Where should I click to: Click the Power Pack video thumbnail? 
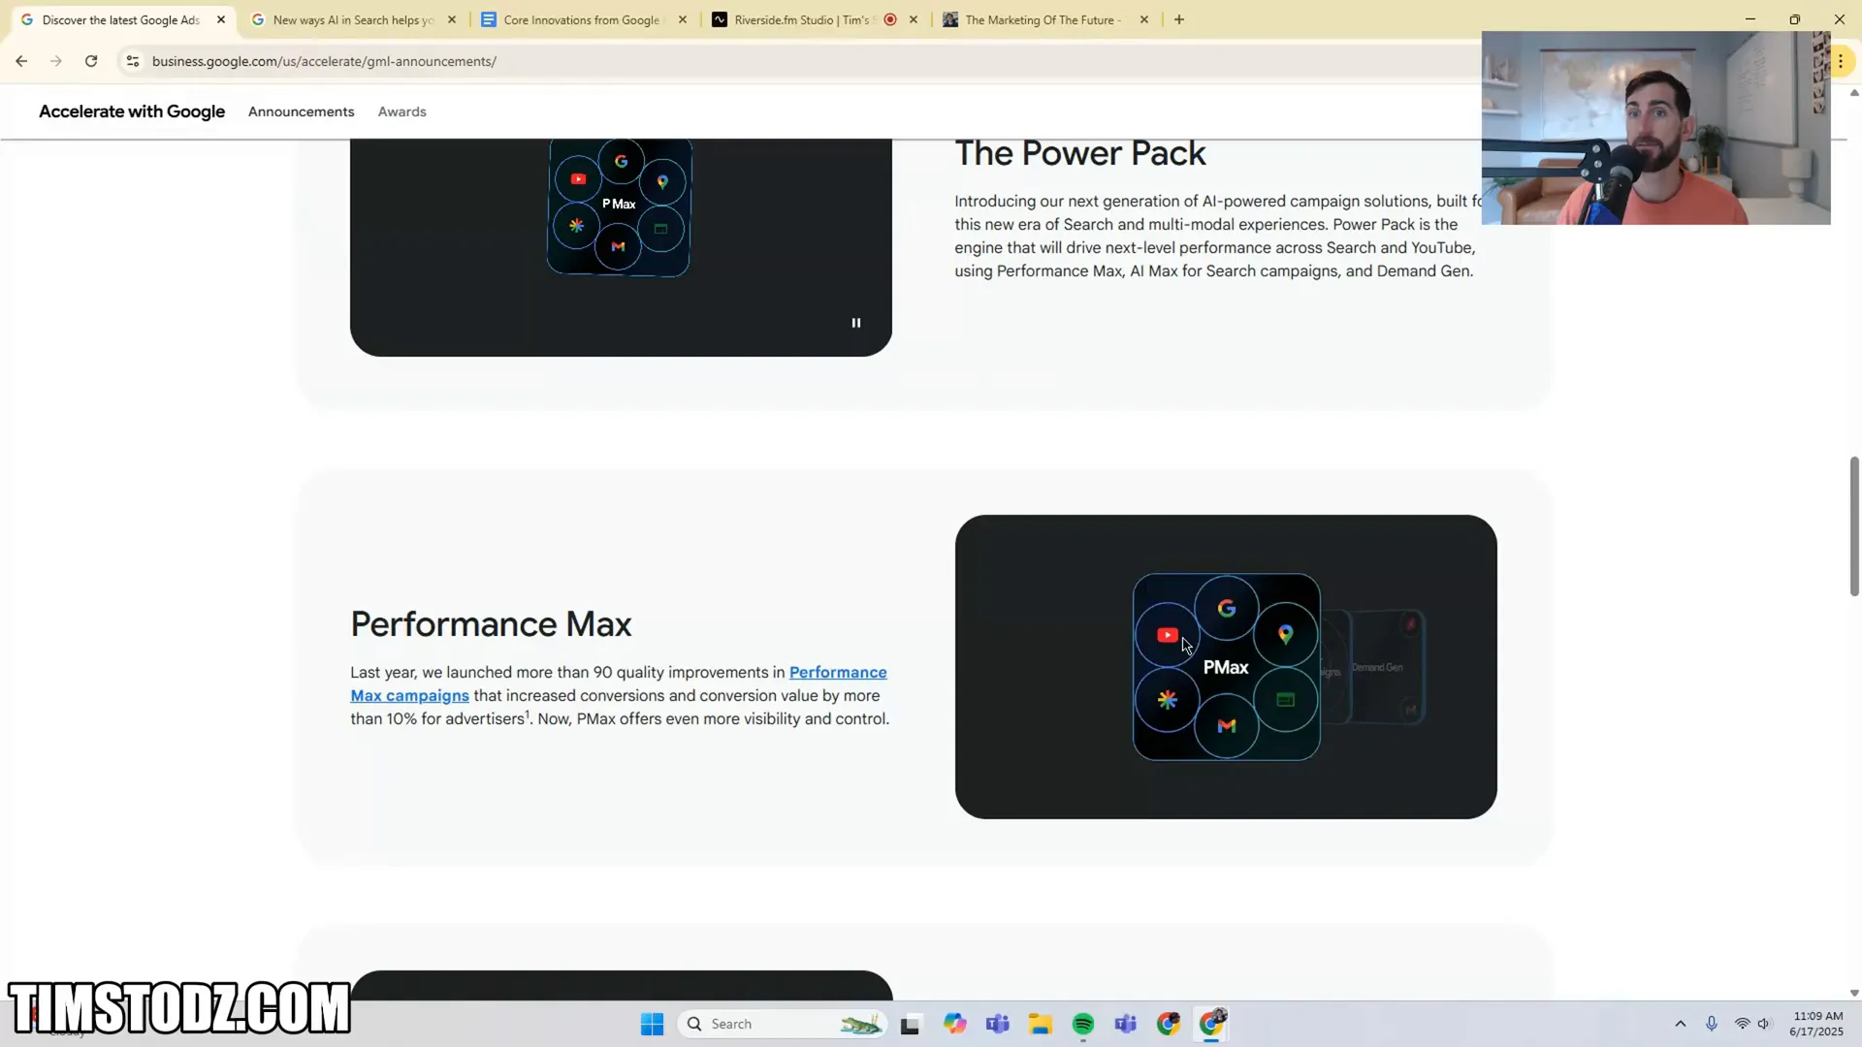(x=621, y=247)
